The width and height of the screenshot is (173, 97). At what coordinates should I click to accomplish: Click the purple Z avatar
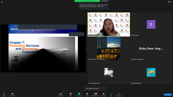tap(151, 25)
